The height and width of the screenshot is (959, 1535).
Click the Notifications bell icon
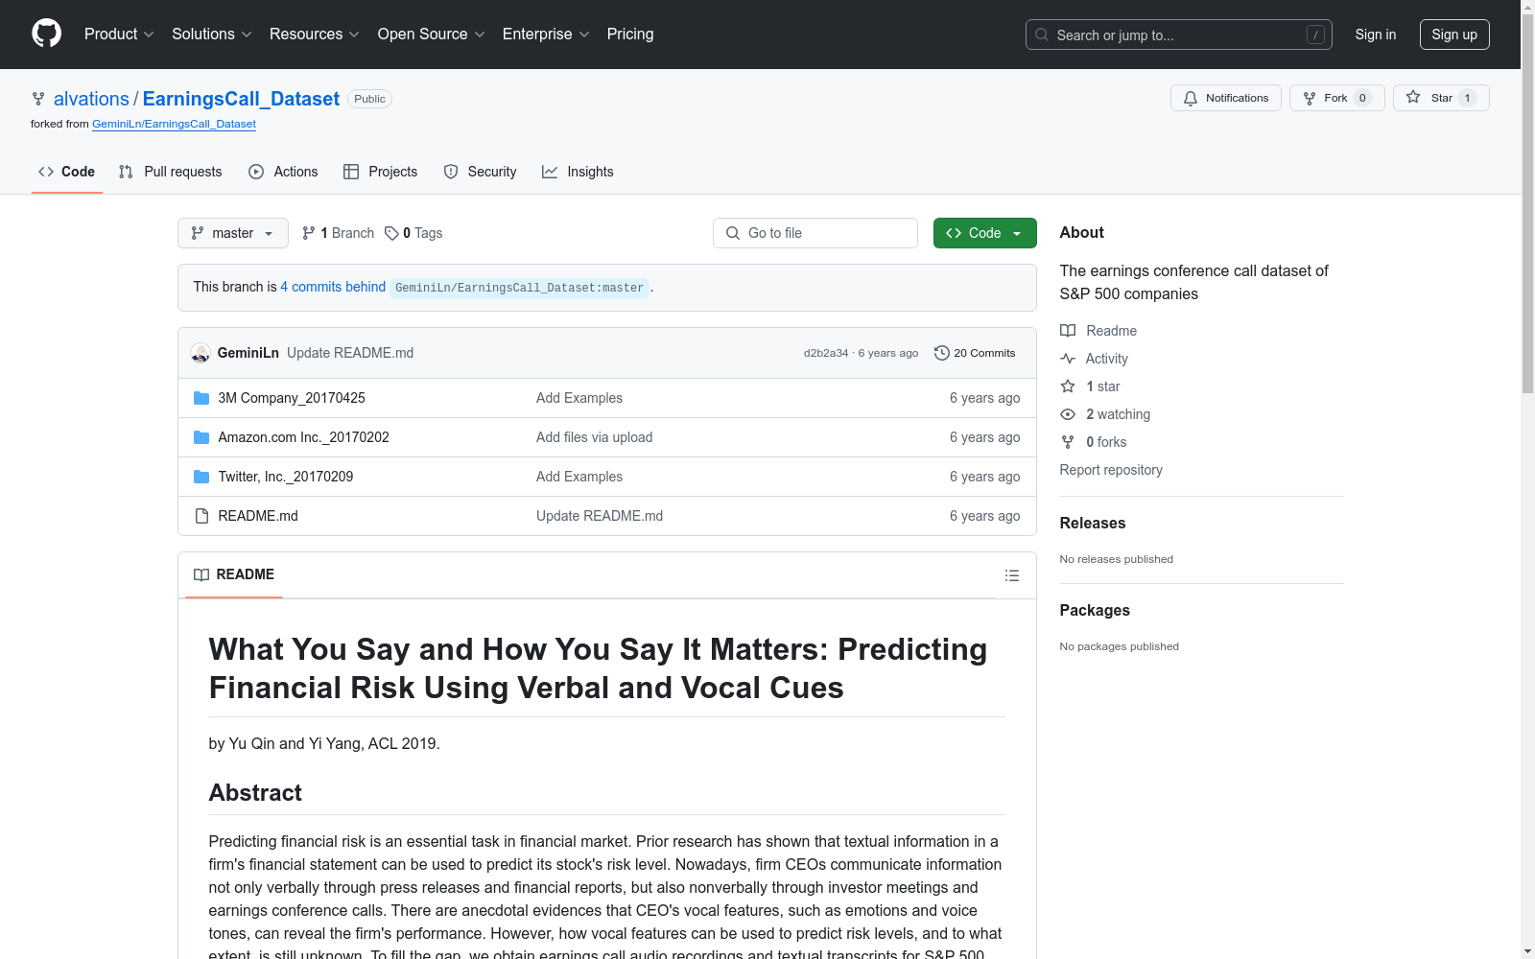point(1190,97)
